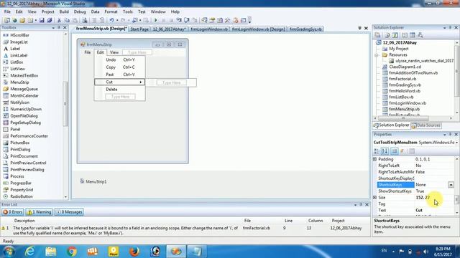Collapse the Resources folder node
Viewport: 460px width, 258px height.
[377, 55]
